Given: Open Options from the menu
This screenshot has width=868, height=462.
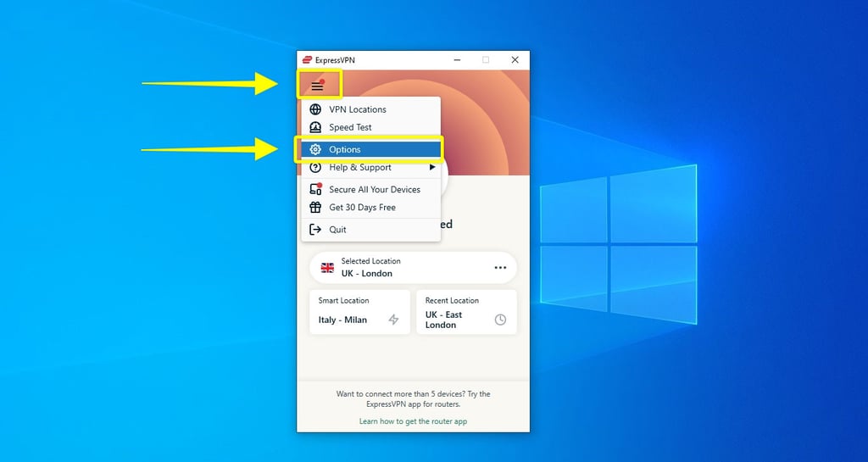Looking at the screenshot, I should click(371, 149).
